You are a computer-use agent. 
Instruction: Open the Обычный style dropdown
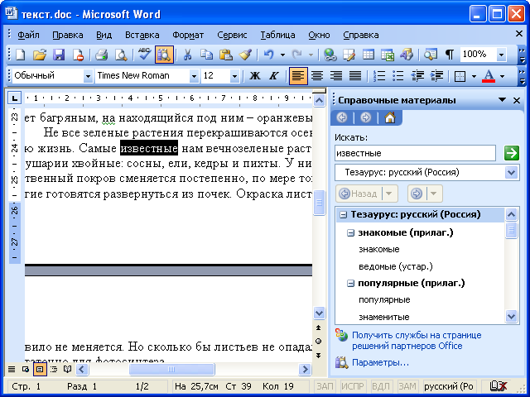click(x=88, y=76)
